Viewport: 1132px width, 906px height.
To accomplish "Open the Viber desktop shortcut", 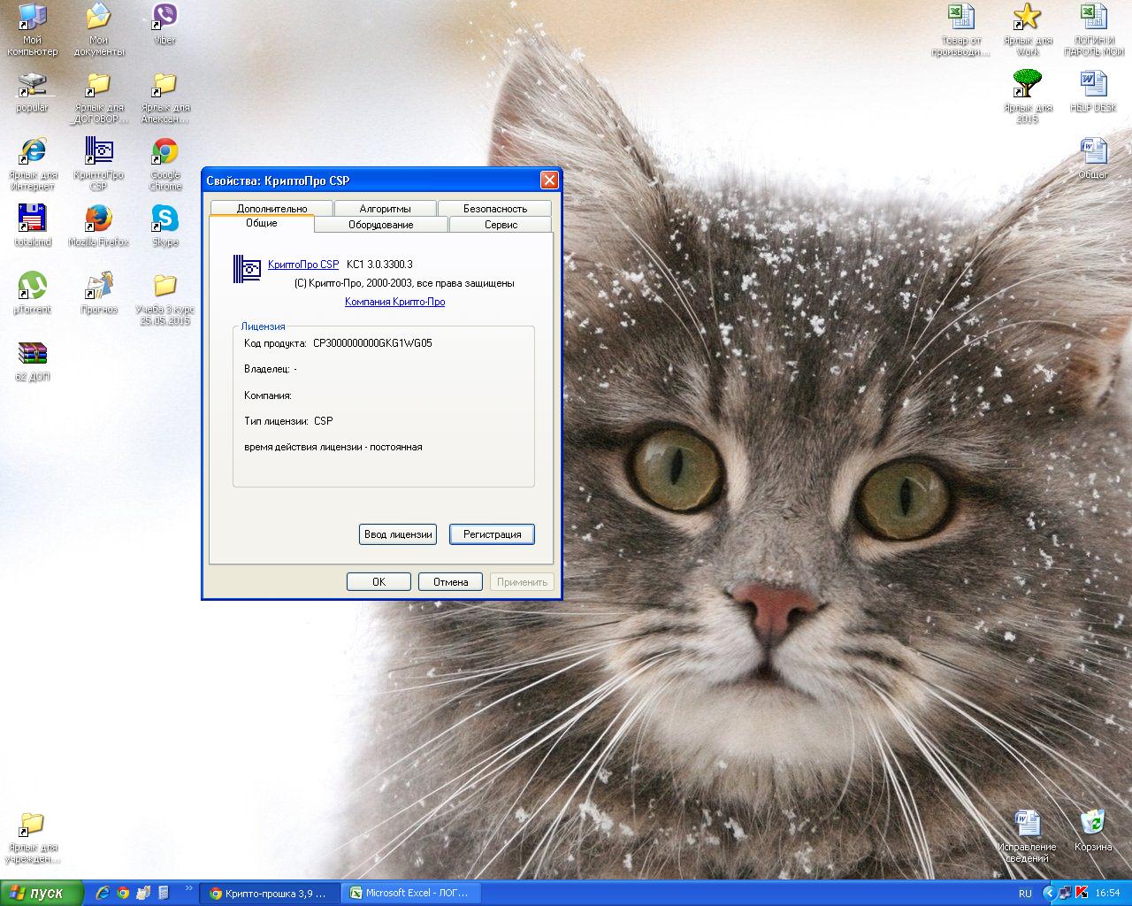I will click(x=164, y=18).
